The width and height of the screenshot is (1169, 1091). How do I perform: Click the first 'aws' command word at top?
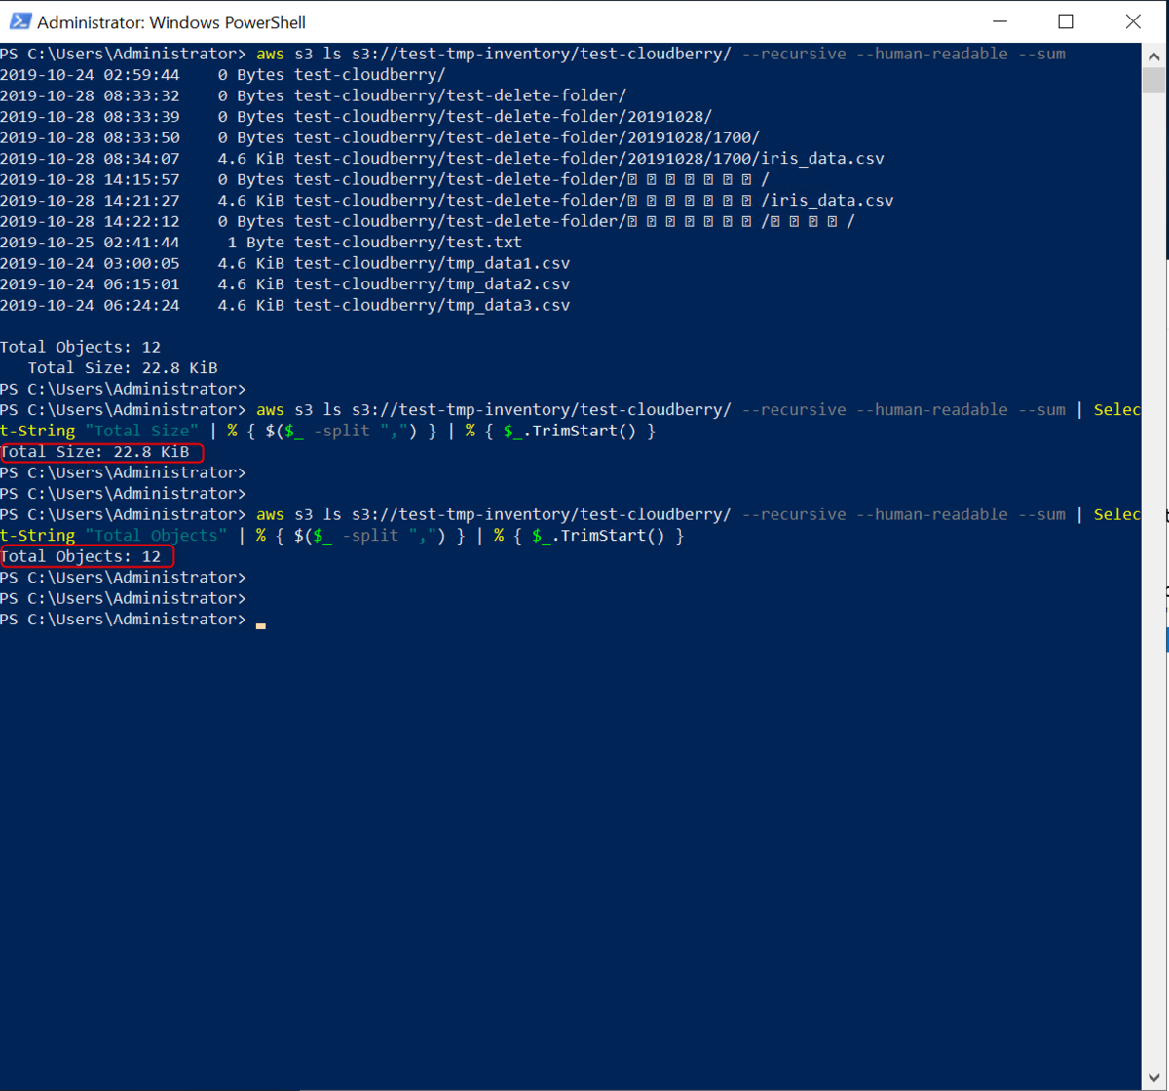point(270,54)
